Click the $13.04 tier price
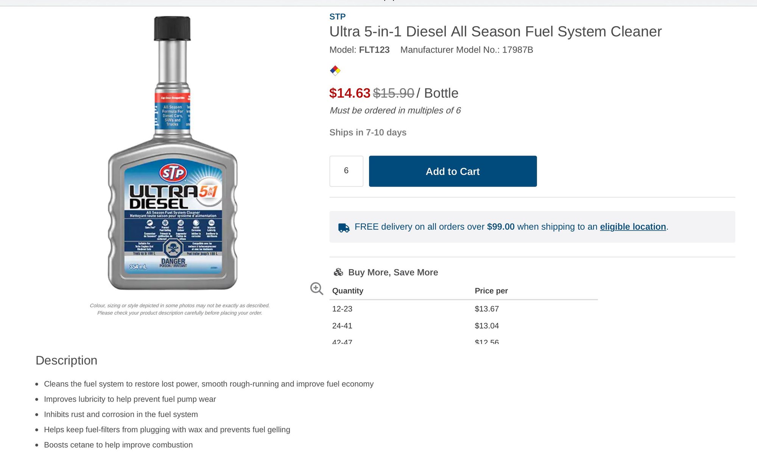 click(x=486, y=326)
